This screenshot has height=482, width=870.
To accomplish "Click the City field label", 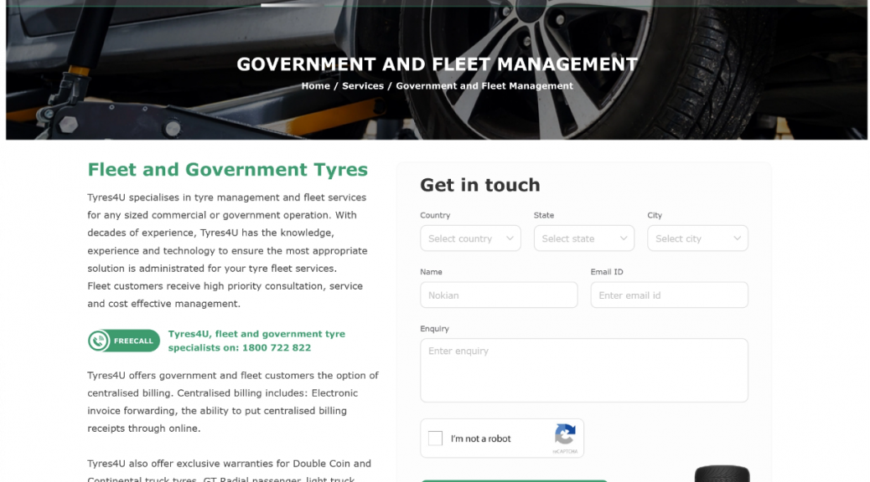I will [x=655, y=215].
